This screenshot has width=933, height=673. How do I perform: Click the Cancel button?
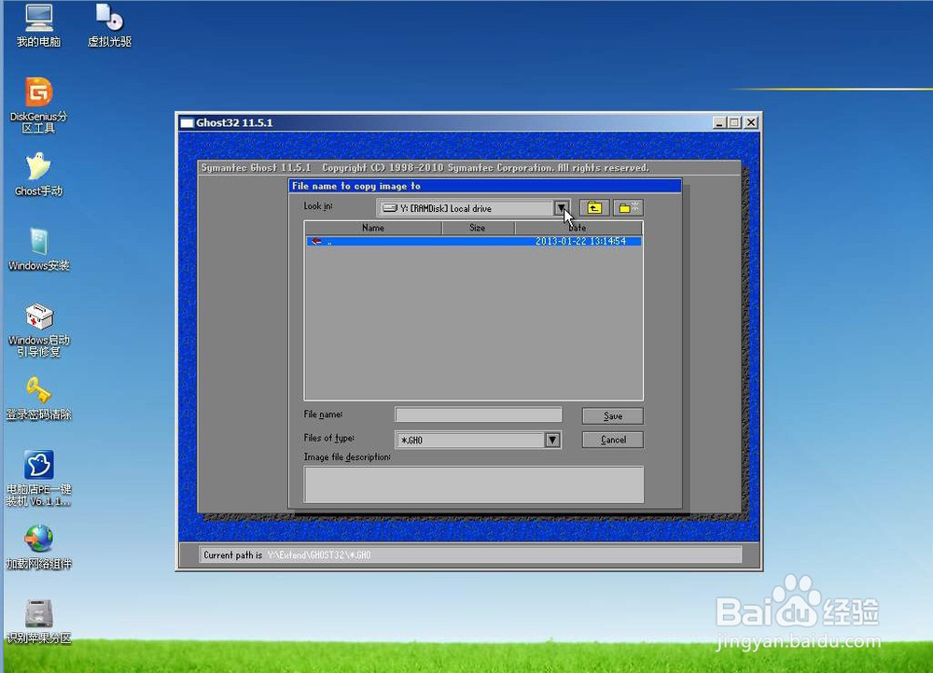click(612, 440)
